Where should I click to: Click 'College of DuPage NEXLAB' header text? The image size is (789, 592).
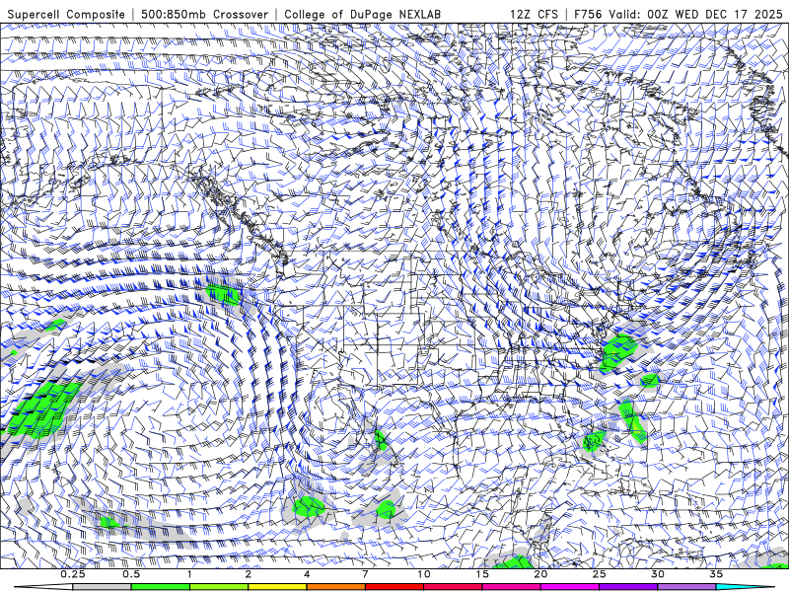pos(362,14)
